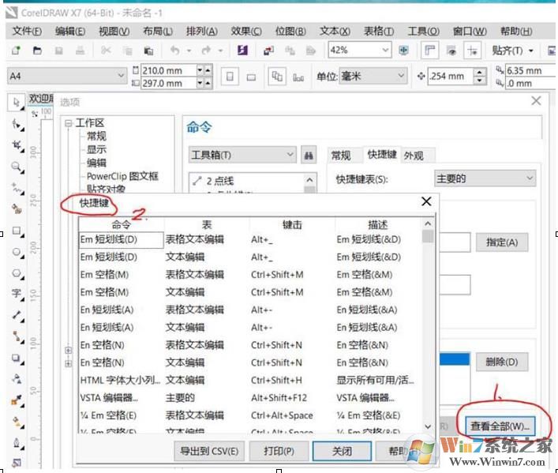
Task: Toggle Show rulers icon
Action: coord(429,51)
